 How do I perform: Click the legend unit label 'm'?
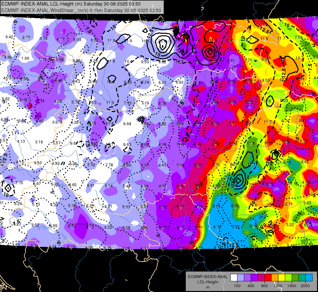[208, 287]
